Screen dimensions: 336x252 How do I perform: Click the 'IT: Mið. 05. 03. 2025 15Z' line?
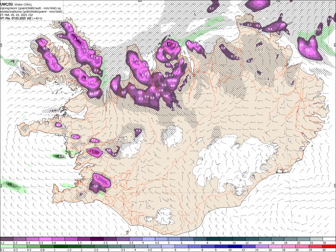(17, 15)
